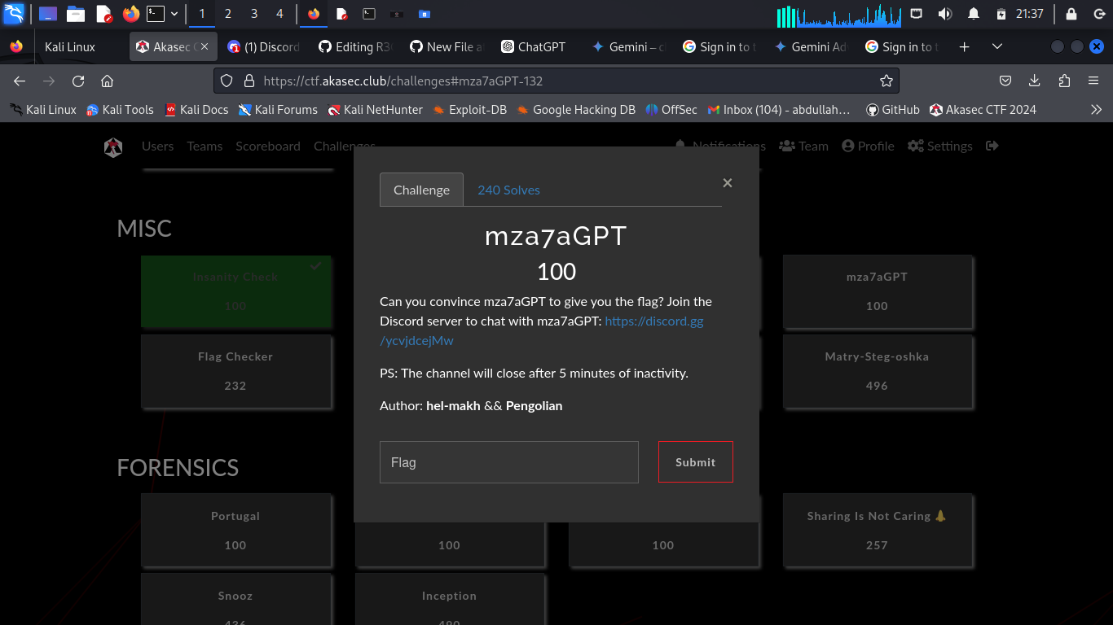Close the mza7aGPT challenge modal
Image resolution: width=1113 pixels, height=625 pixels.
pos(728,183)
